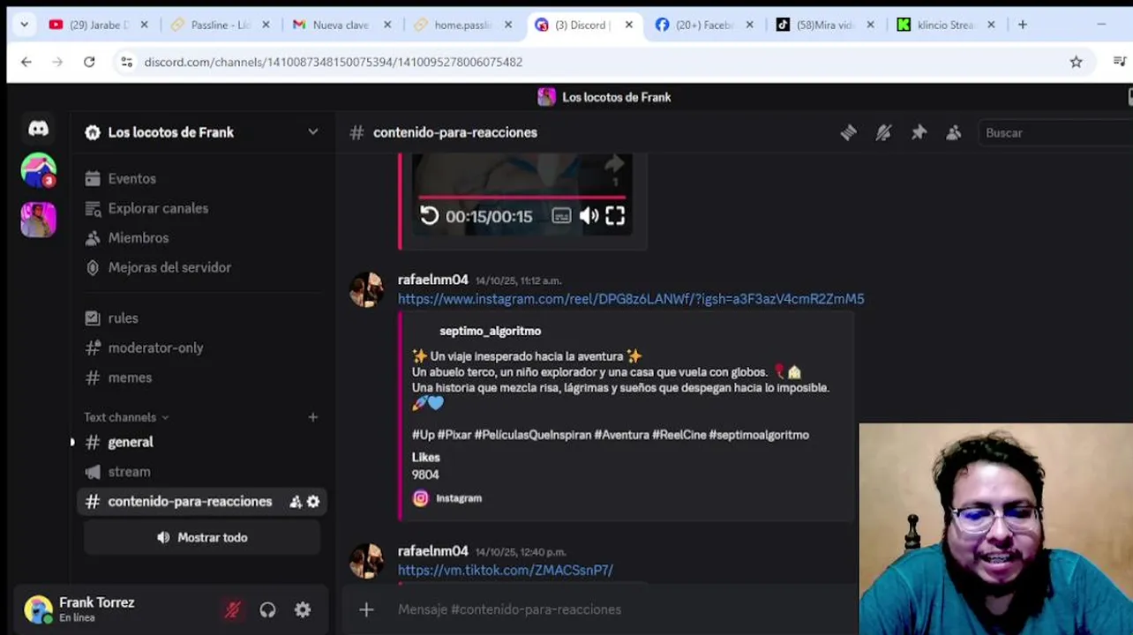Click the message attachment plus button
The height and width of the screenshot is (635, 1133).
(x=366, y=609)
